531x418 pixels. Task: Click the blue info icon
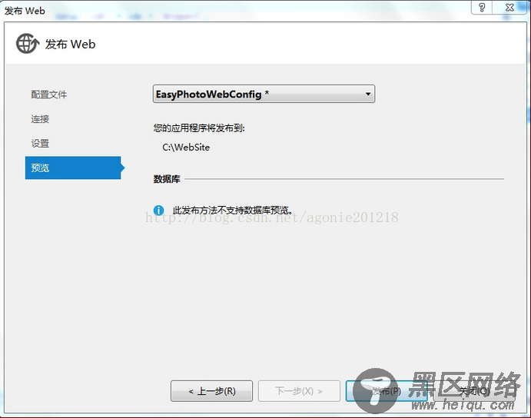coord(158,211)
